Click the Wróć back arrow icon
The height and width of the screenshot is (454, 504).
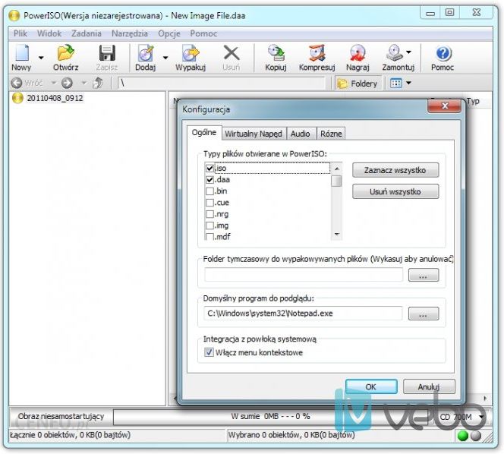[17, 83]
